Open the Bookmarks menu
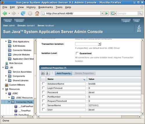Screen dimensions: 145x124 click(46, 7)
